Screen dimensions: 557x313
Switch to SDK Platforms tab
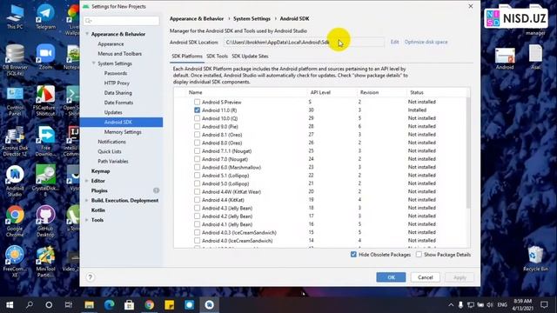pyautogui.click(x=187, y=56)
